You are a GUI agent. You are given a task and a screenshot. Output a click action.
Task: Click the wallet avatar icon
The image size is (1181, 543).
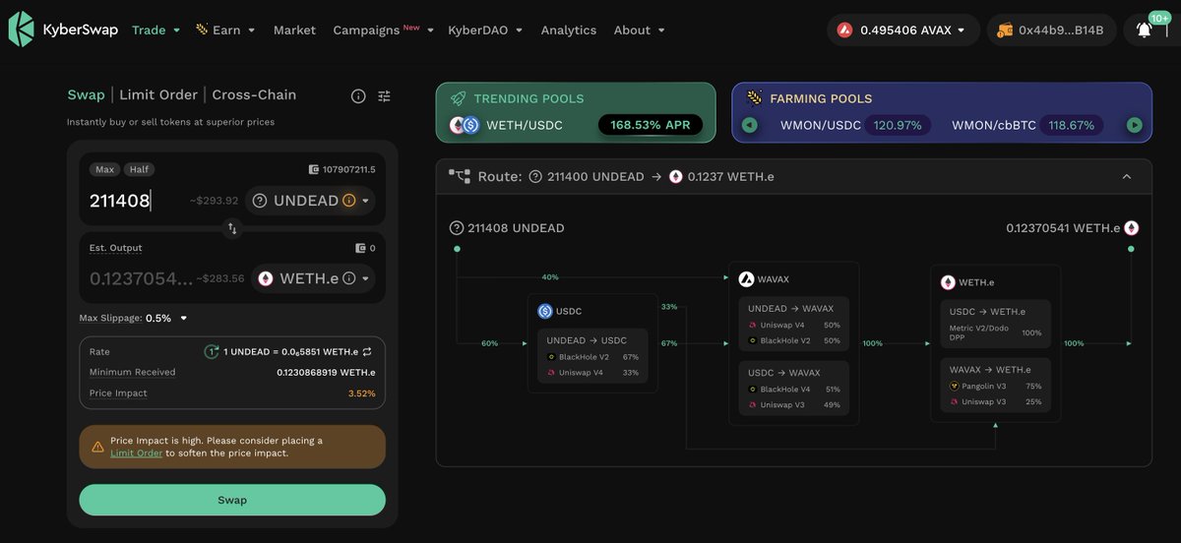point(1005,30)
